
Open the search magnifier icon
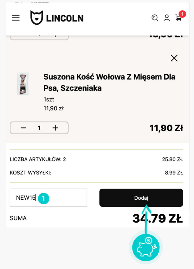click(x=155, y=18)
